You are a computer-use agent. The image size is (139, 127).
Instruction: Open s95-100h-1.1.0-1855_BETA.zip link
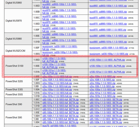pos(106,116)
